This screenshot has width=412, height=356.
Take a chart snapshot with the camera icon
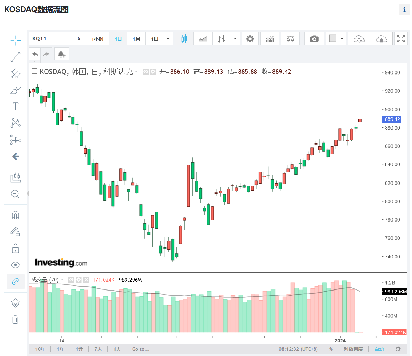pos(314,38)
